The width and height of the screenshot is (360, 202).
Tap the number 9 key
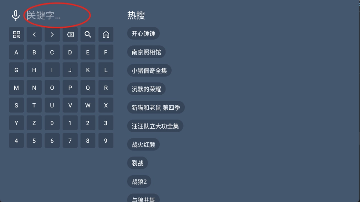click(106, 140)
